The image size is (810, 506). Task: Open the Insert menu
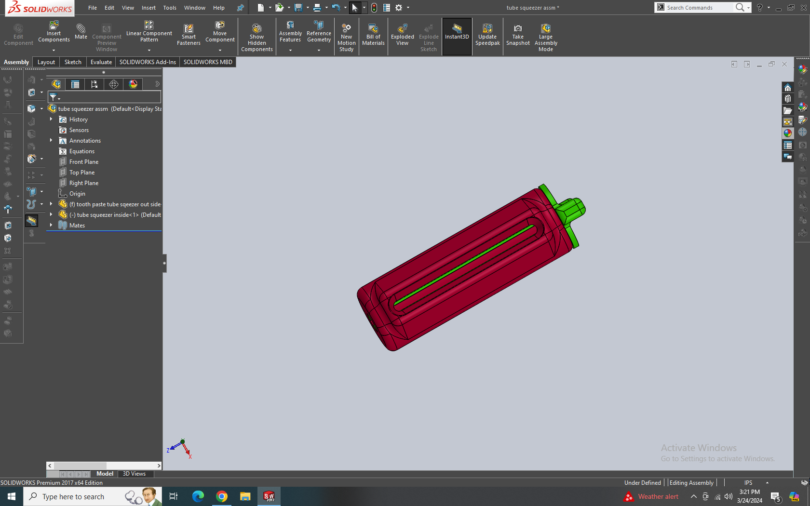click(148, 8)
